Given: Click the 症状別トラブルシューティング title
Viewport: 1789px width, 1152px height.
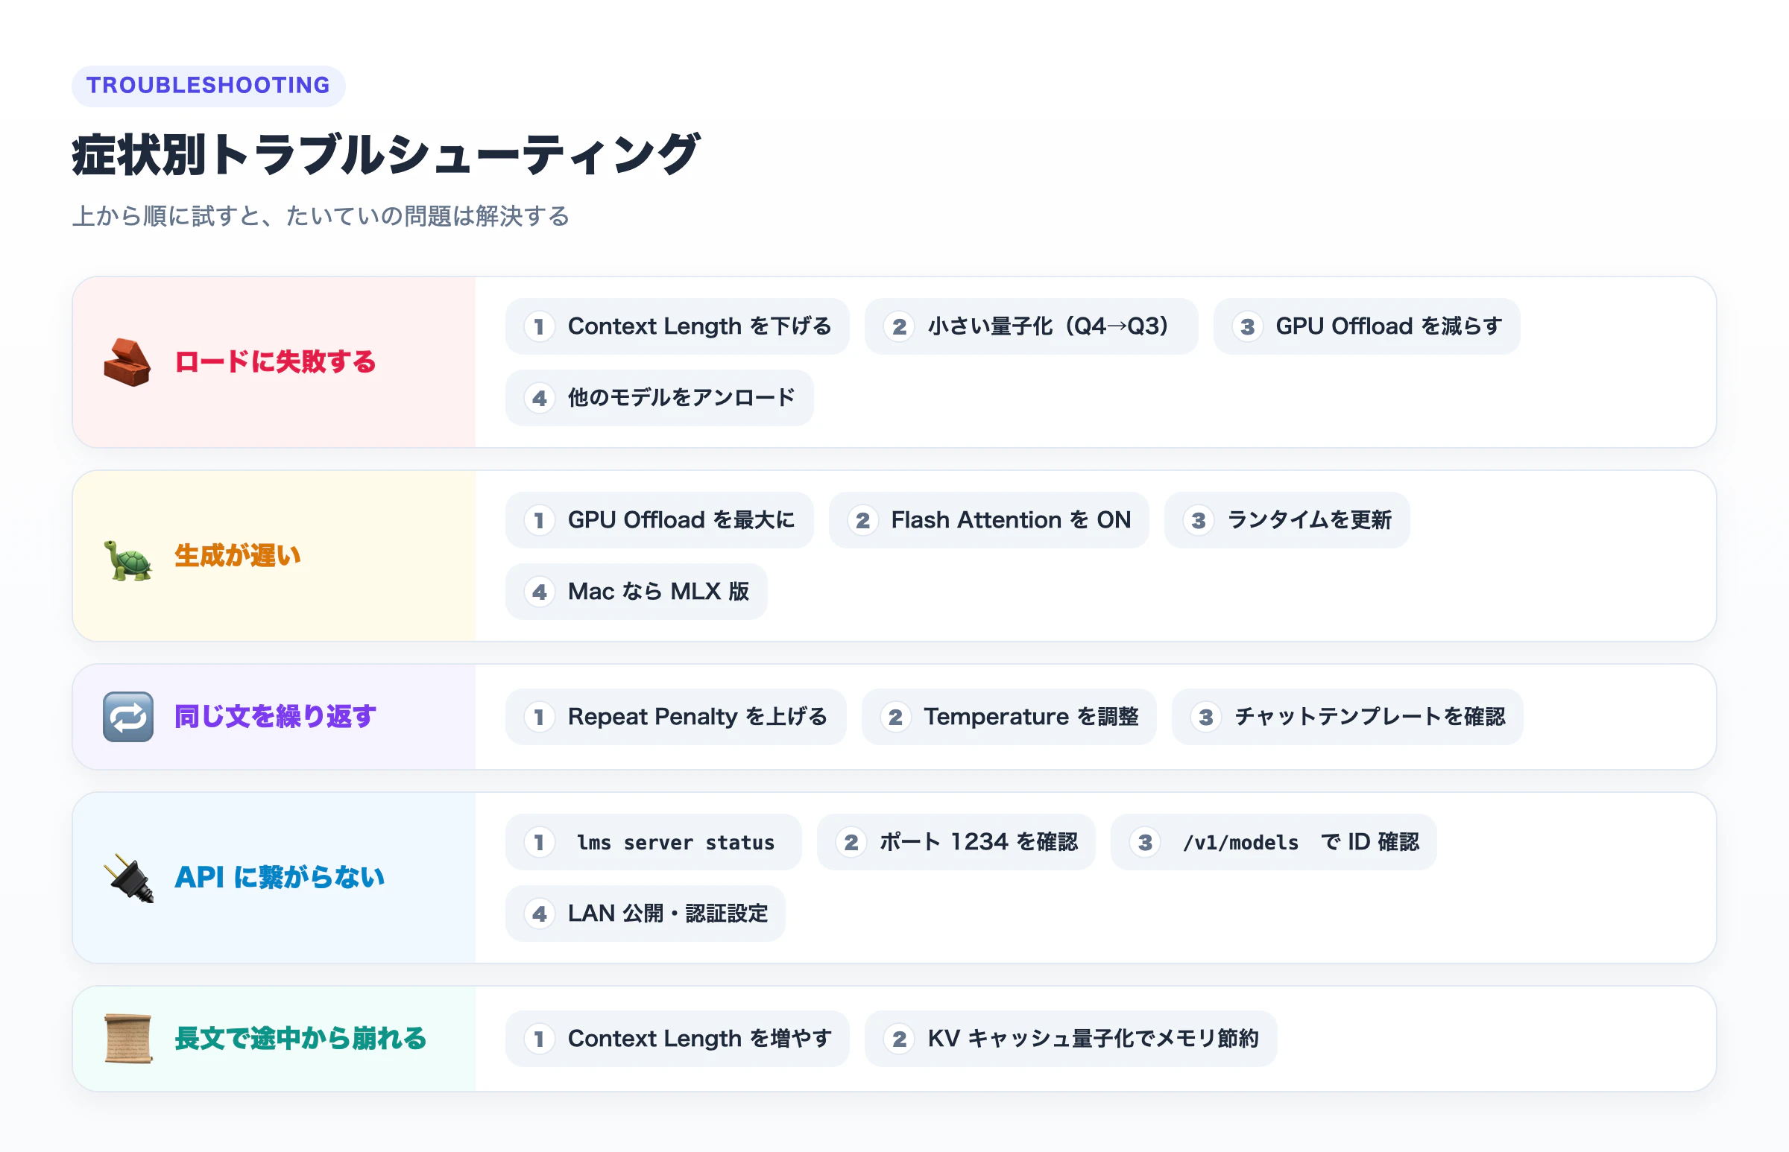Looking at the screenshot, I should point(386,155).
